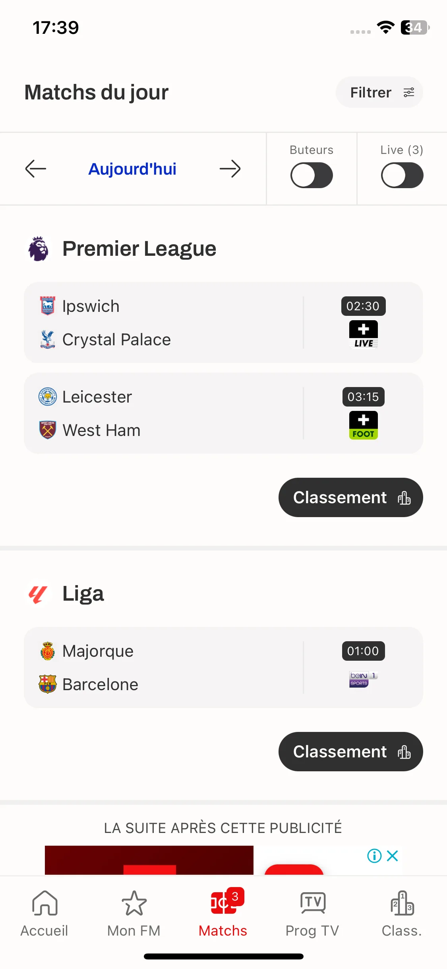Toggle the Buteurs switch
447x969 pixels.
pos(312,175)
